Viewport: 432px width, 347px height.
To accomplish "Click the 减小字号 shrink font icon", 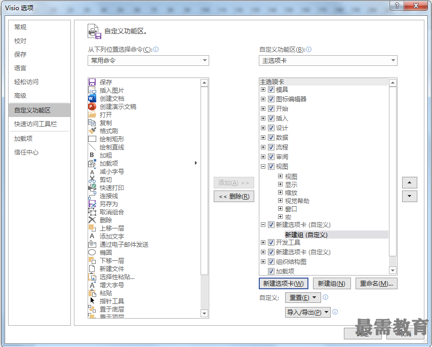I will point(92,171).
